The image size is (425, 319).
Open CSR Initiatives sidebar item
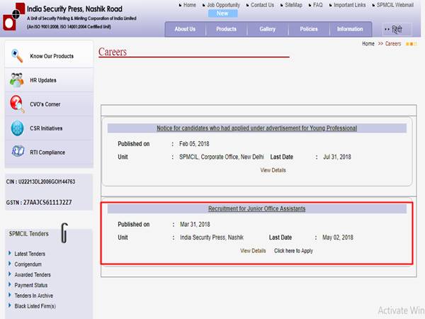point(49,128)
